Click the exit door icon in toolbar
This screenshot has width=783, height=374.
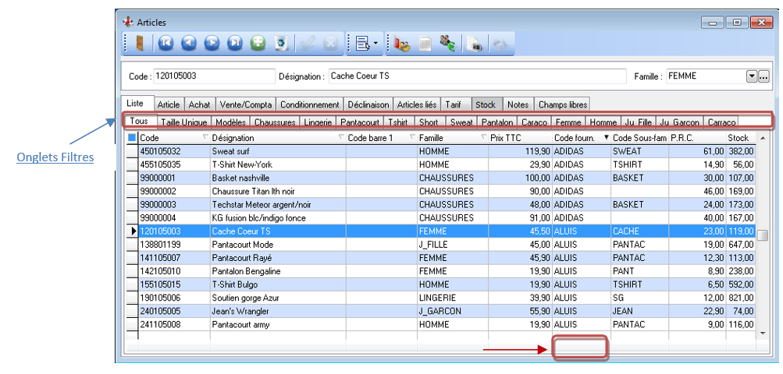coord(139,44)
